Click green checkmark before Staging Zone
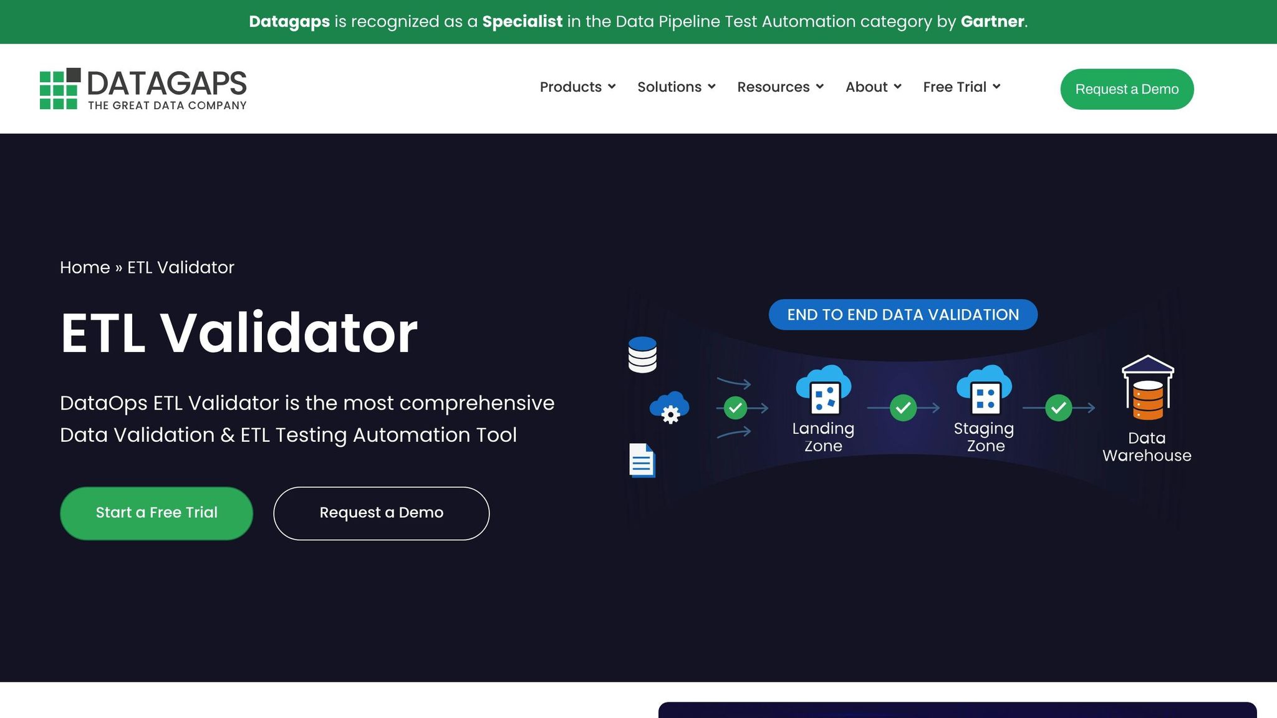This screenshot has height=718, width=1277. tap(903, 408)
